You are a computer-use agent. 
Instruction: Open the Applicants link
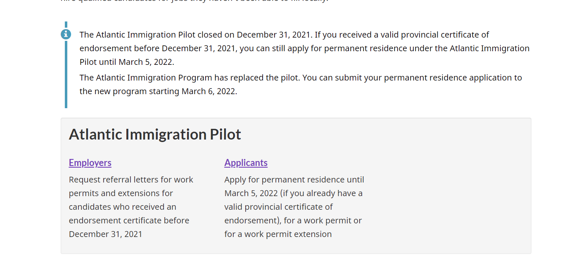point(246,163)
